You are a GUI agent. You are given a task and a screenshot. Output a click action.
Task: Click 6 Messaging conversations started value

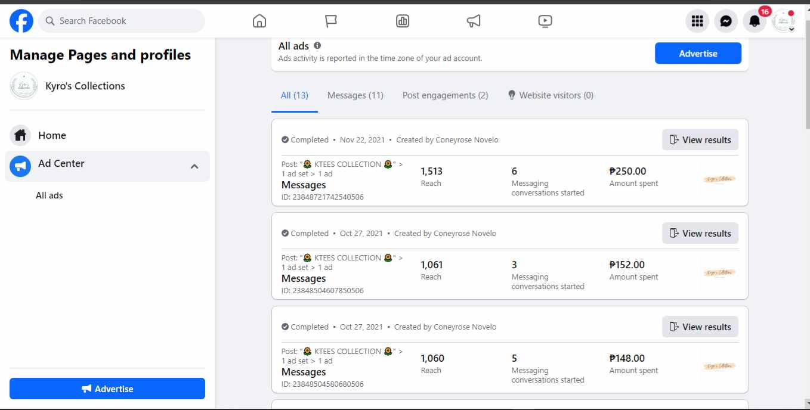514,171
